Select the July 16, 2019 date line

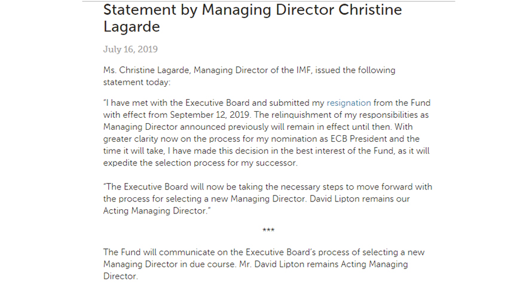[130, 49]
